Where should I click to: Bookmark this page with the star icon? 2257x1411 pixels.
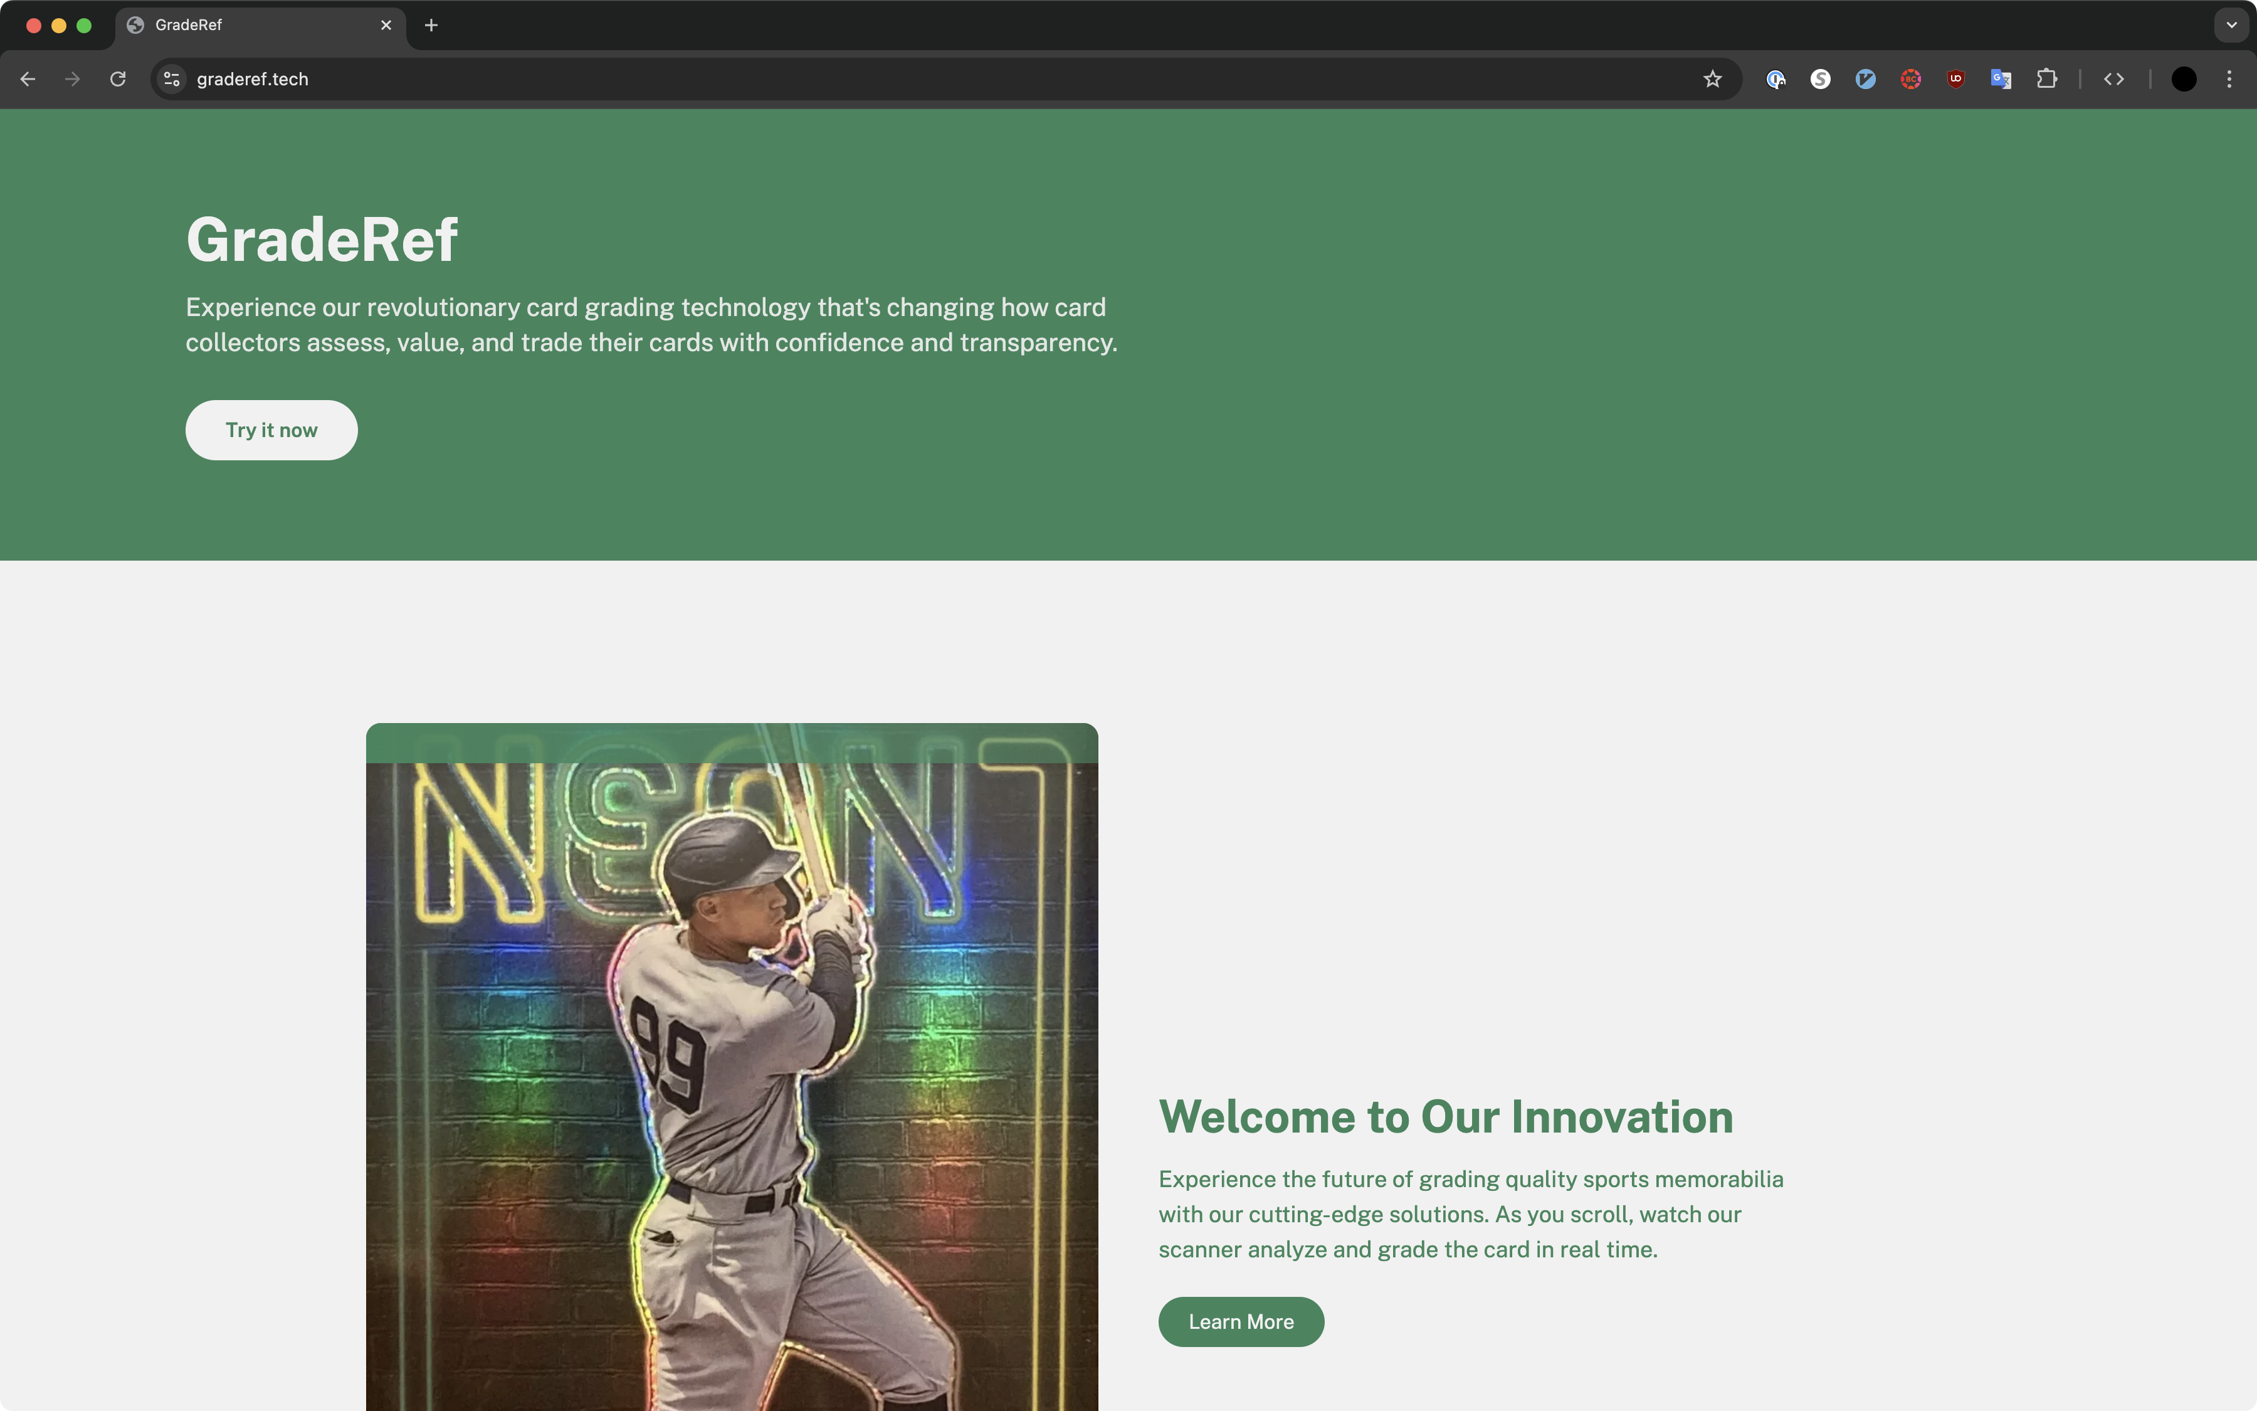(x=1712, y=79)
